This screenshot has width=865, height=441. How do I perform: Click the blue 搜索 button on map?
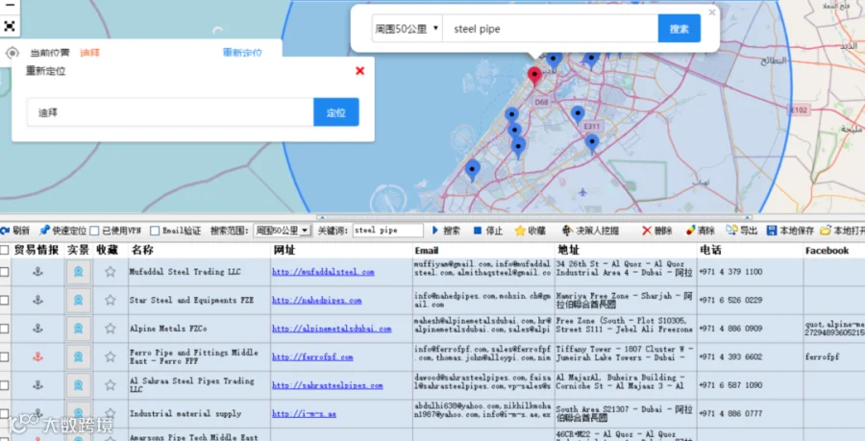[x=680, y=29]
